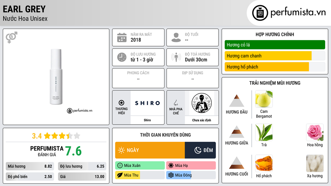This screenshot has width=331, height=186.
Task: Click the Chưa xác định perfumer label
Action: [202, 120]
